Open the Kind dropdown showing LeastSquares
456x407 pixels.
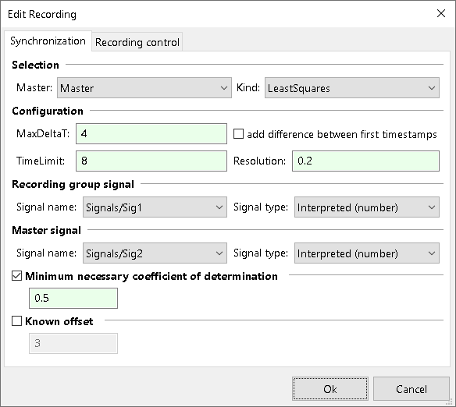coord(352,87)
